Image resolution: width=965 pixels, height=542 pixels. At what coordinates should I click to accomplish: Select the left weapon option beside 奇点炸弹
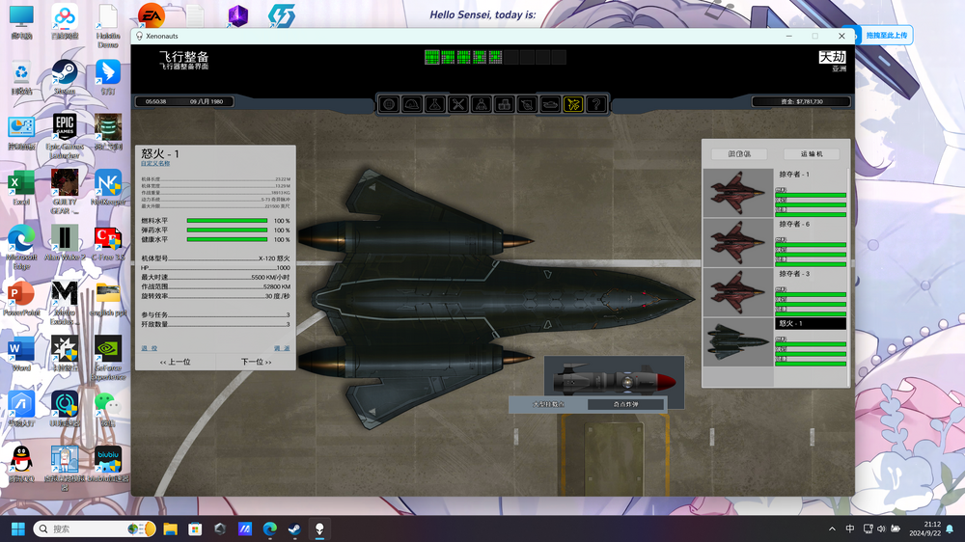tap(548, 404)
